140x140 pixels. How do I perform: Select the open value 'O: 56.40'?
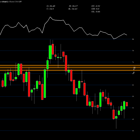coord(51,6)
